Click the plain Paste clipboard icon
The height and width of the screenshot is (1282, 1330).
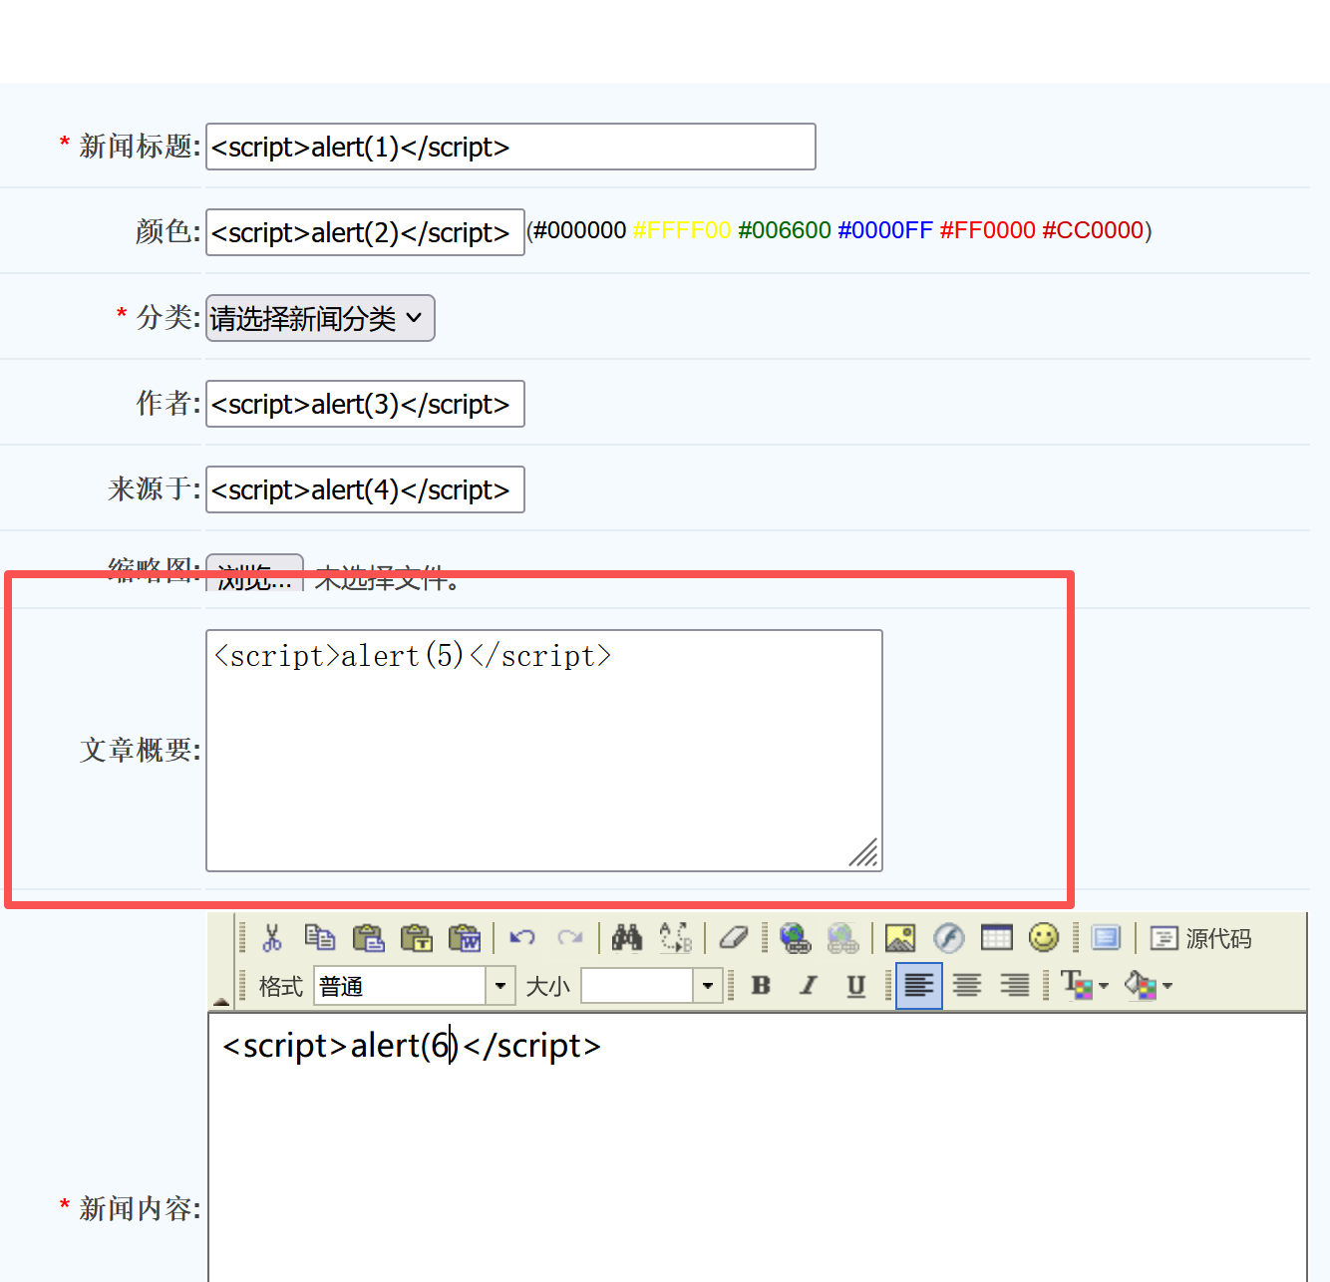click(368, 938)
